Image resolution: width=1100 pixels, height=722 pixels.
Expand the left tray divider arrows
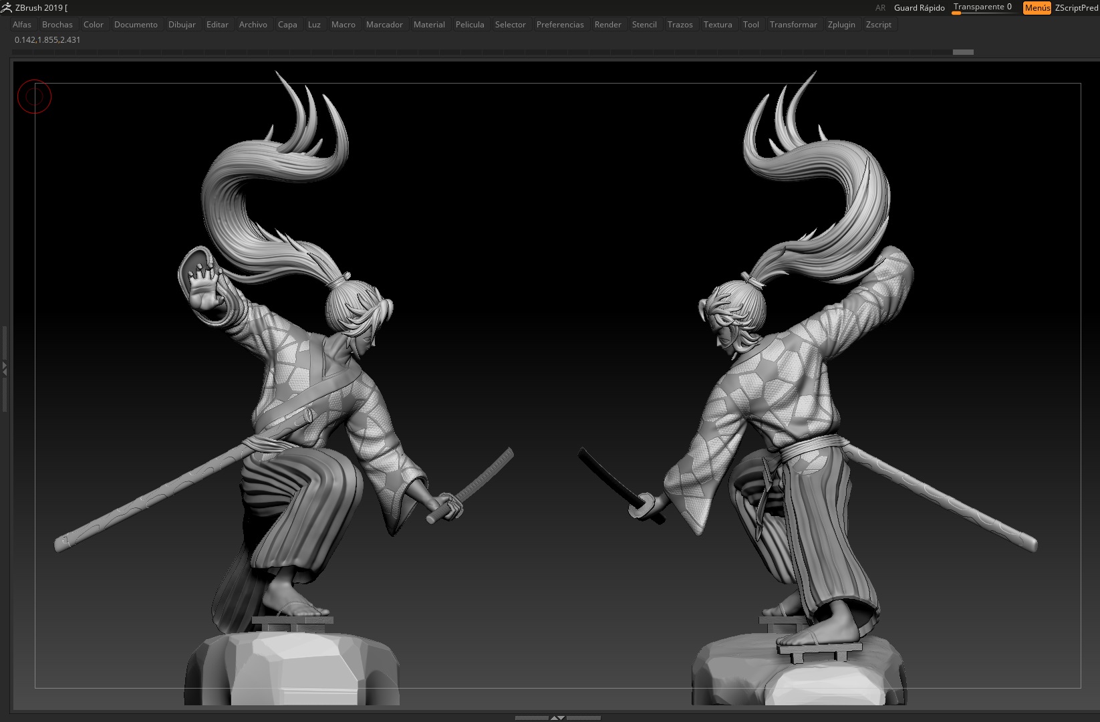4,368
